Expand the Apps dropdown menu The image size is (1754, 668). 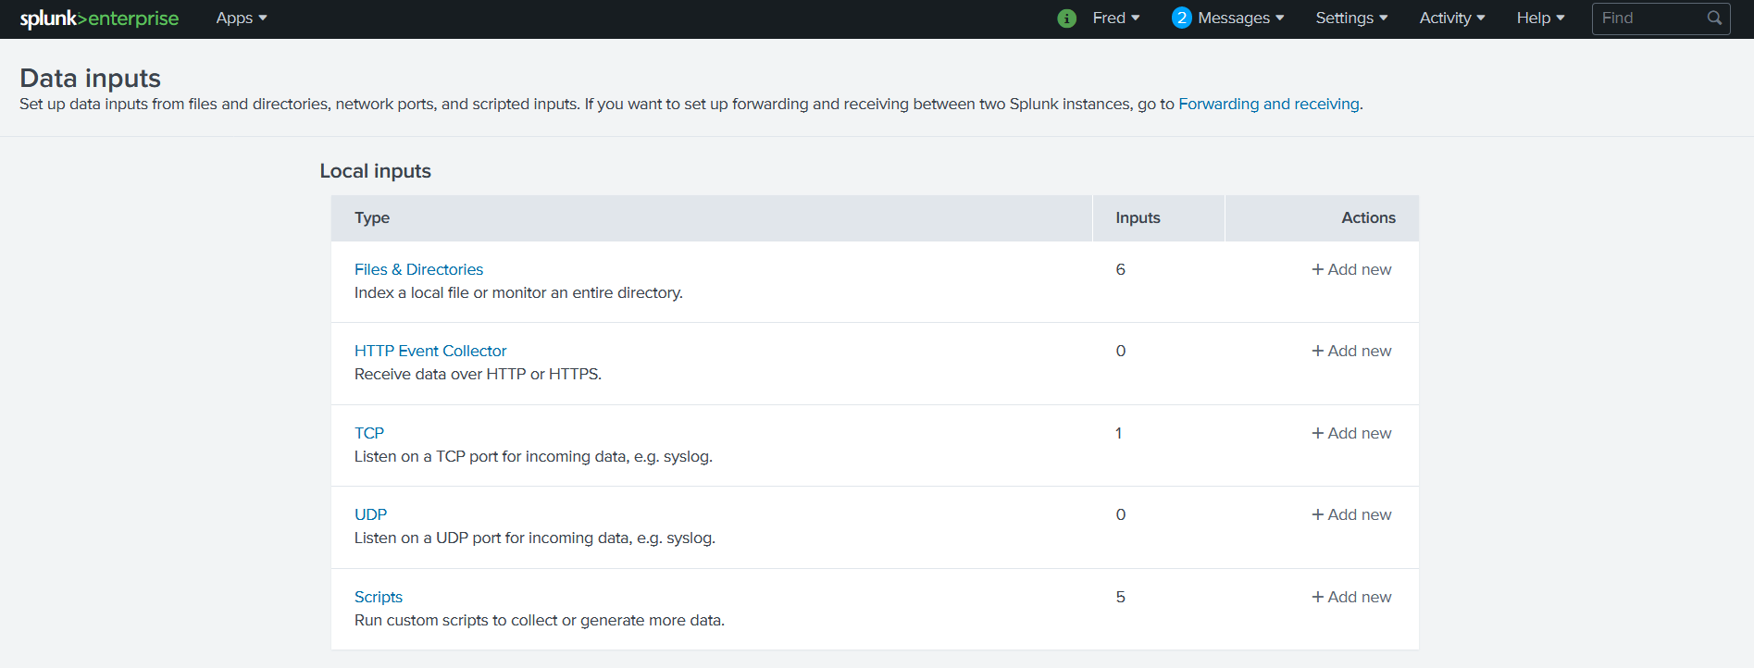[x=241, y=19]
